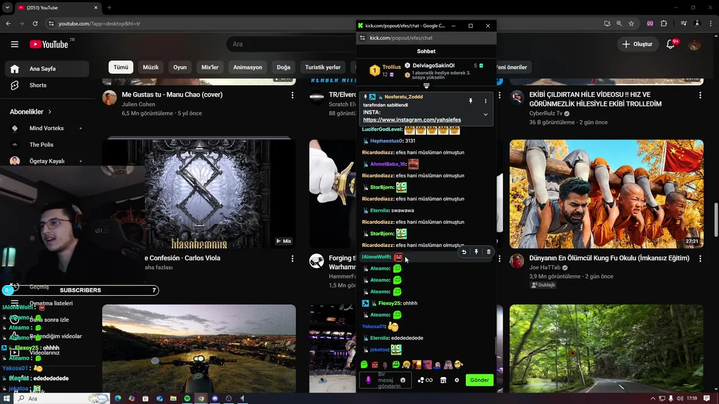
Task: Select the Tümü filter chip
Action: [121, 67]
